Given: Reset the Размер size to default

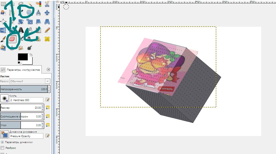Looking at the screenshot, I should (47, 107).
